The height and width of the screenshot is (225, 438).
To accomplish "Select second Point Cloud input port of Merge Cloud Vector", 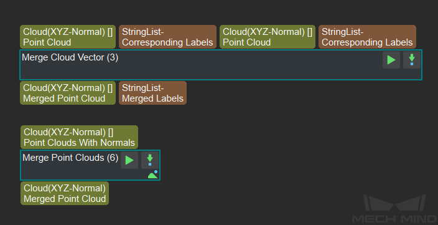I will click(268, 37).
